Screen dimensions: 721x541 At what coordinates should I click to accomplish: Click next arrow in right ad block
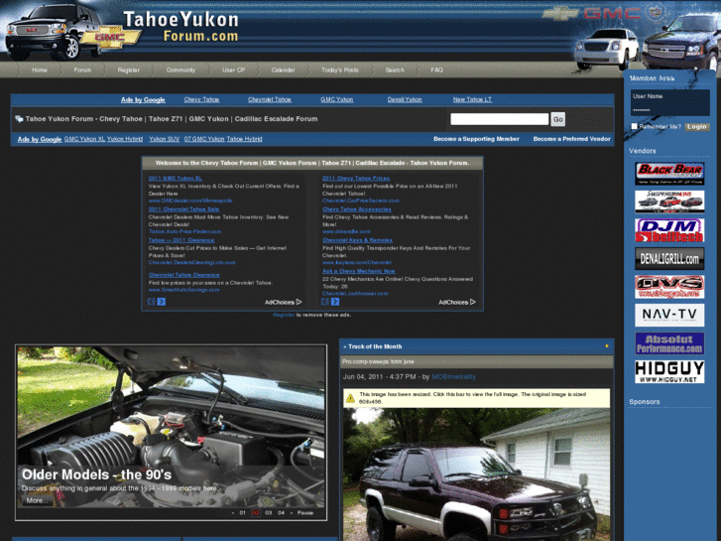coord(335,302)
